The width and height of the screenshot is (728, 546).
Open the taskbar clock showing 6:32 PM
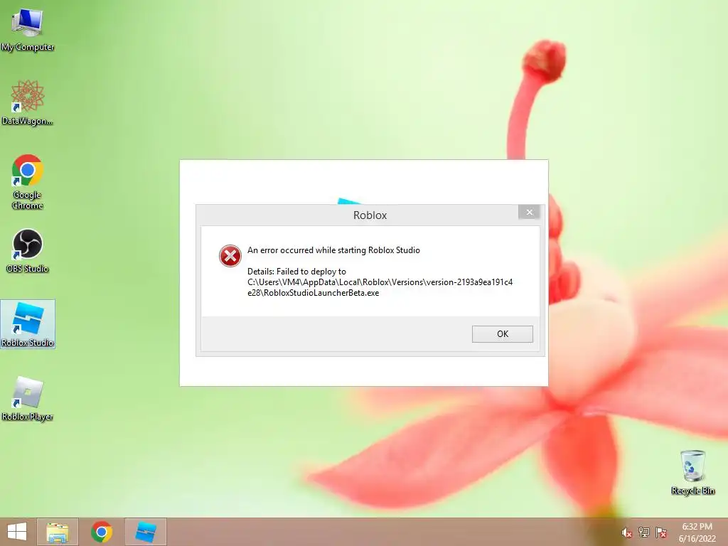[x=697, y=532]
